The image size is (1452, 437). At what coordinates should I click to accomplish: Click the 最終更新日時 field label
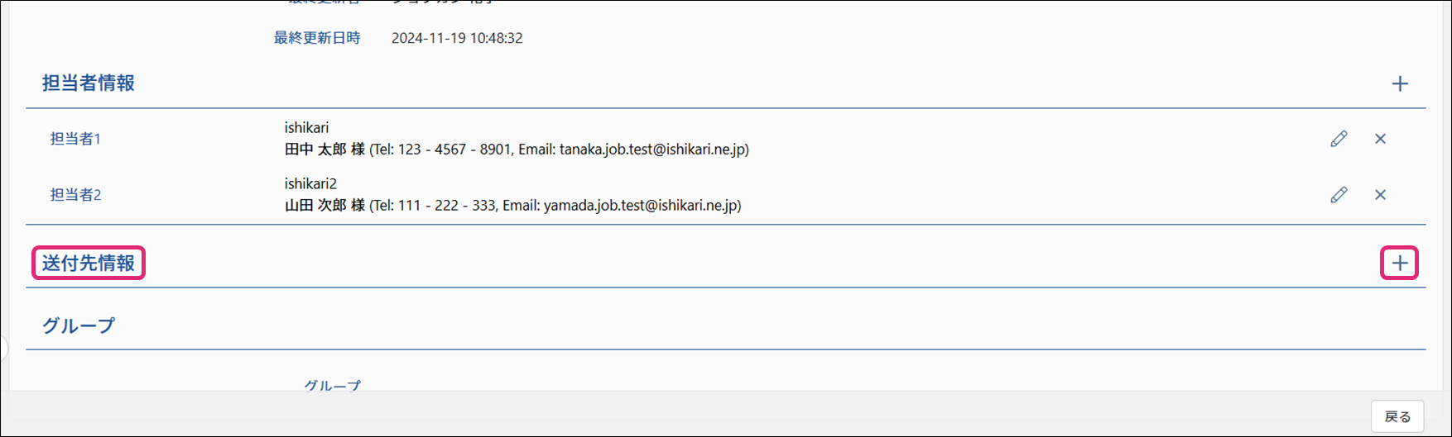click(317, 38)
